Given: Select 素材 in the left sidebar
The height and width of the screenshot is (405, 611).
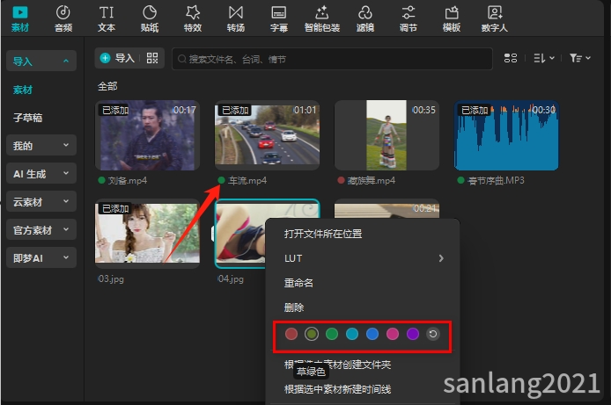Looking at the screenshot, I should [x=23, y=90].
